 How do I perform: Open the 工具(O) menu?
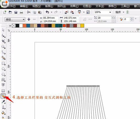125,6
